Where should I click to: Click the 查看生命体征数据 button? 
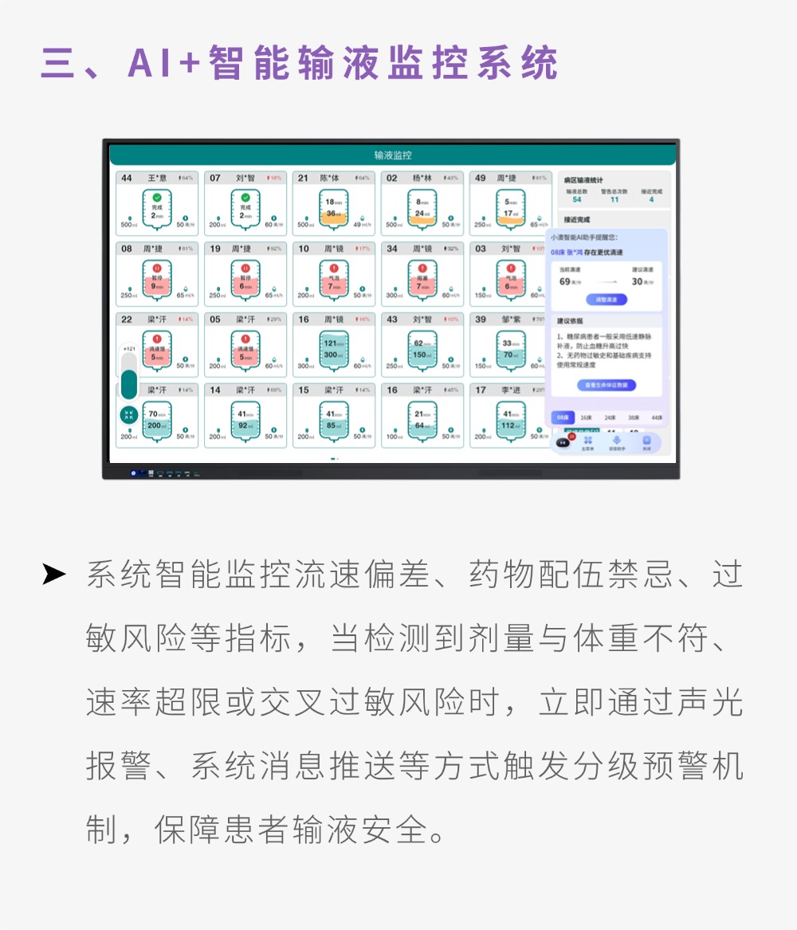click(607, 385)
